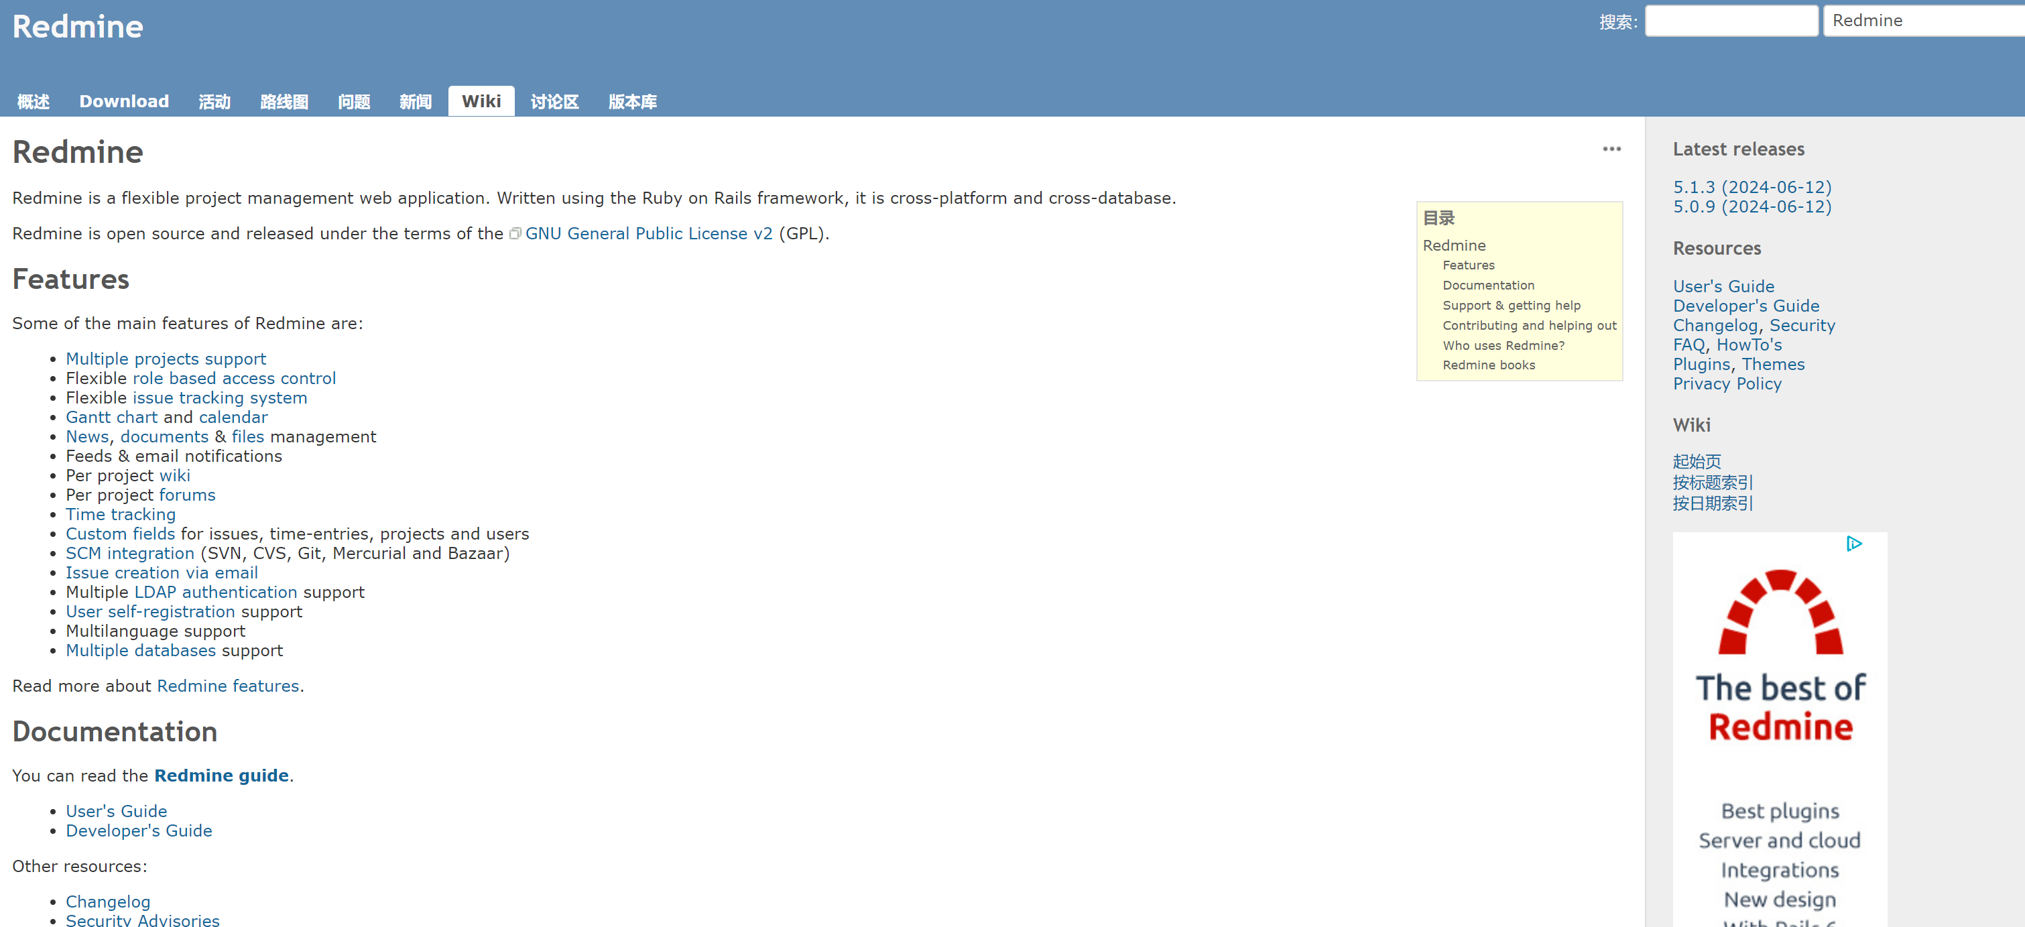Switch to the Download tab
The height and width of the screenshot is (927, 2025).
click(x=123, y=101)
